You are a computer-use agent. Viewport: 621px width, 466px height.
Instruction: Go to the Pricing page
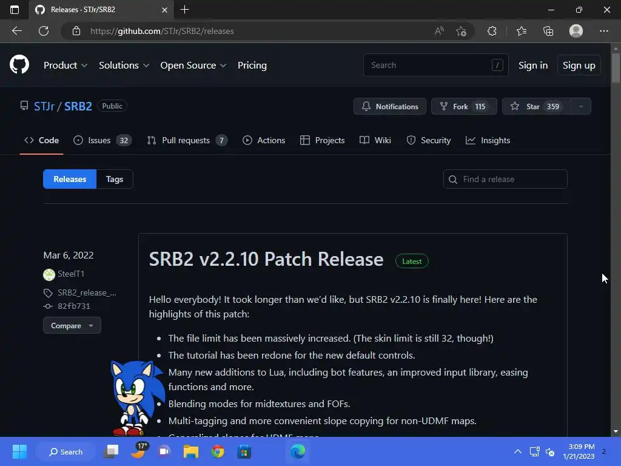[252, 66]
